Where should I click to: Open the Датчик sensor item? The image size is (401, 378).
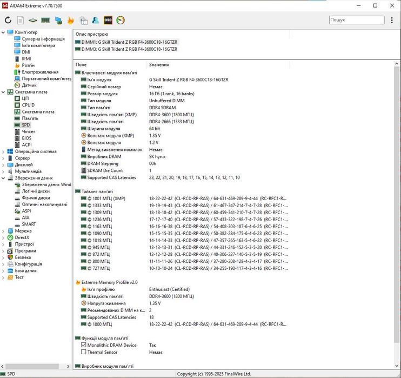pos(29,85)
